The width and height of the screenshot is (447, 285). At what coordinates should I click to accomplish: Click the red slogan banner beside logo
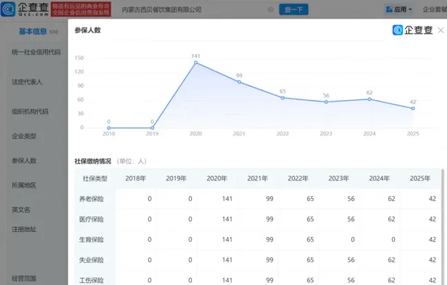coord(81,9)
